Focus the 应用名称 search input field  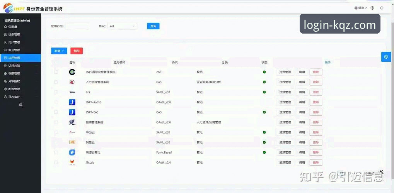[77, 26]
